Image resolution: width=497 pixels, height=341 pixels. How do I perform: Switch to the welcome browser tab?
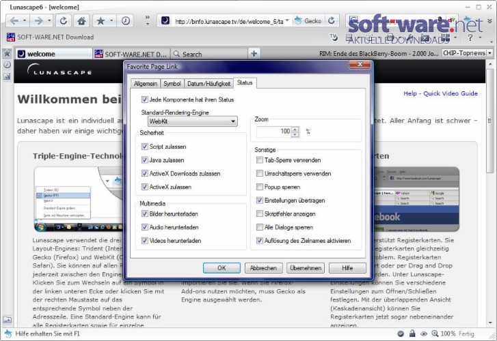click(x=53, y=54)
